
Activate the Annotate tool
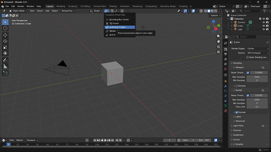(x=5, y=60)
